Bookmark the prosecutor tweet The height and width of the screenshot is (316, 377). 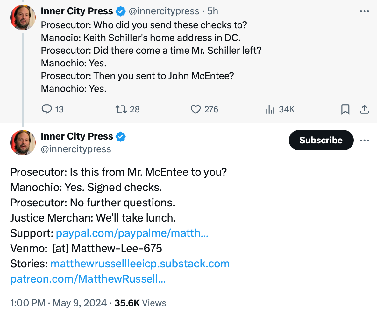click(345, 109)
